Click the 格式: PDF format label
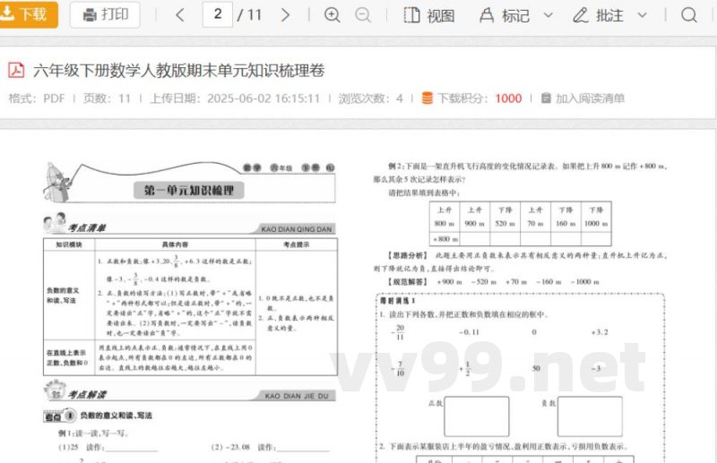 pos(37,99)
